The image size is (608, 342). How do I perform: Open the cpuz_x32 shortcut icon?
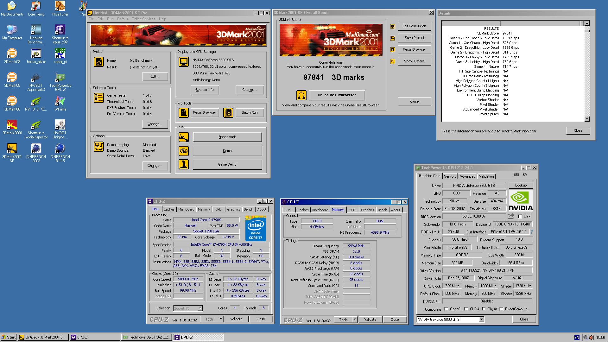click(60, 34)
